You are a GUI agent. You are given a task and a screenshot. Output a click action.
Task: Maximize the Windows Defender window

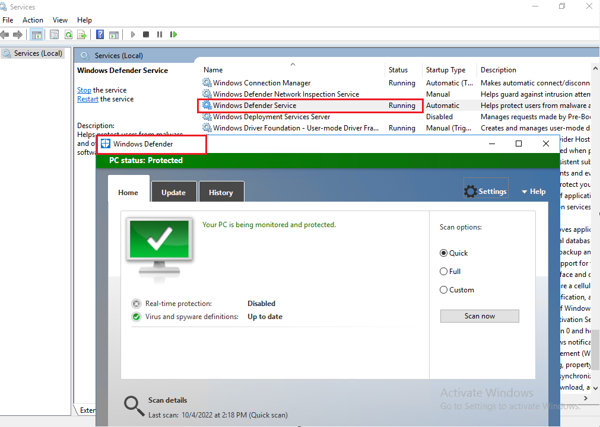click(519, 144)
